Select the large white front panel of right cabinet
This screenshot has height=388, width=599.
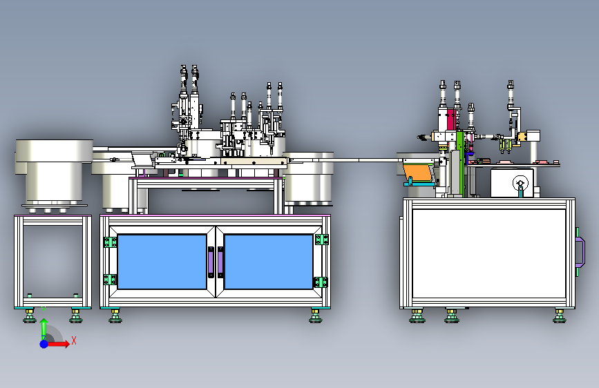click(489, 253)
